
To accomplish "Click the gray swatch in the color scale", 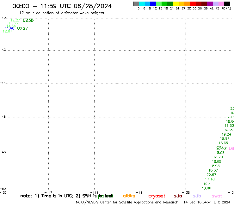I will 136,4.
